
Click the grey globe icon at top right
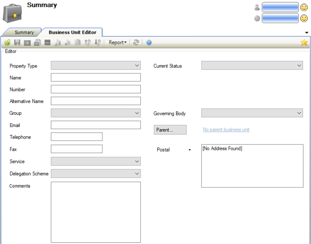click(x=257, y=18)
